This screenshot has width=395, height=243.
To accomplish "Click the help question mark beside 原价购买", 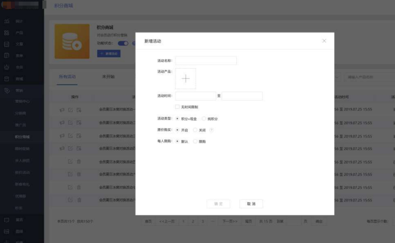I will (x=212, y=130).
